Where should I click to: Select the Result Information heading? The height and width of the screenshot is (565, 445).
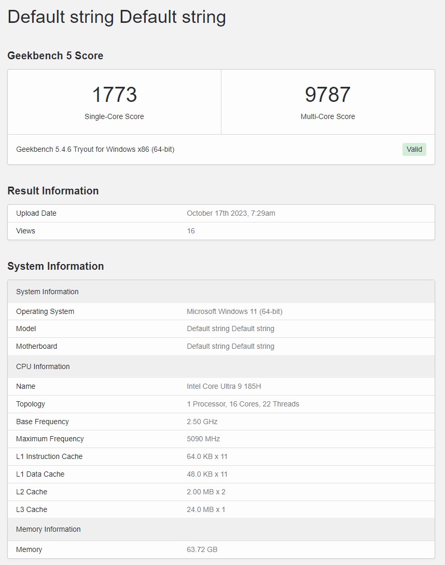click(53, 191)
